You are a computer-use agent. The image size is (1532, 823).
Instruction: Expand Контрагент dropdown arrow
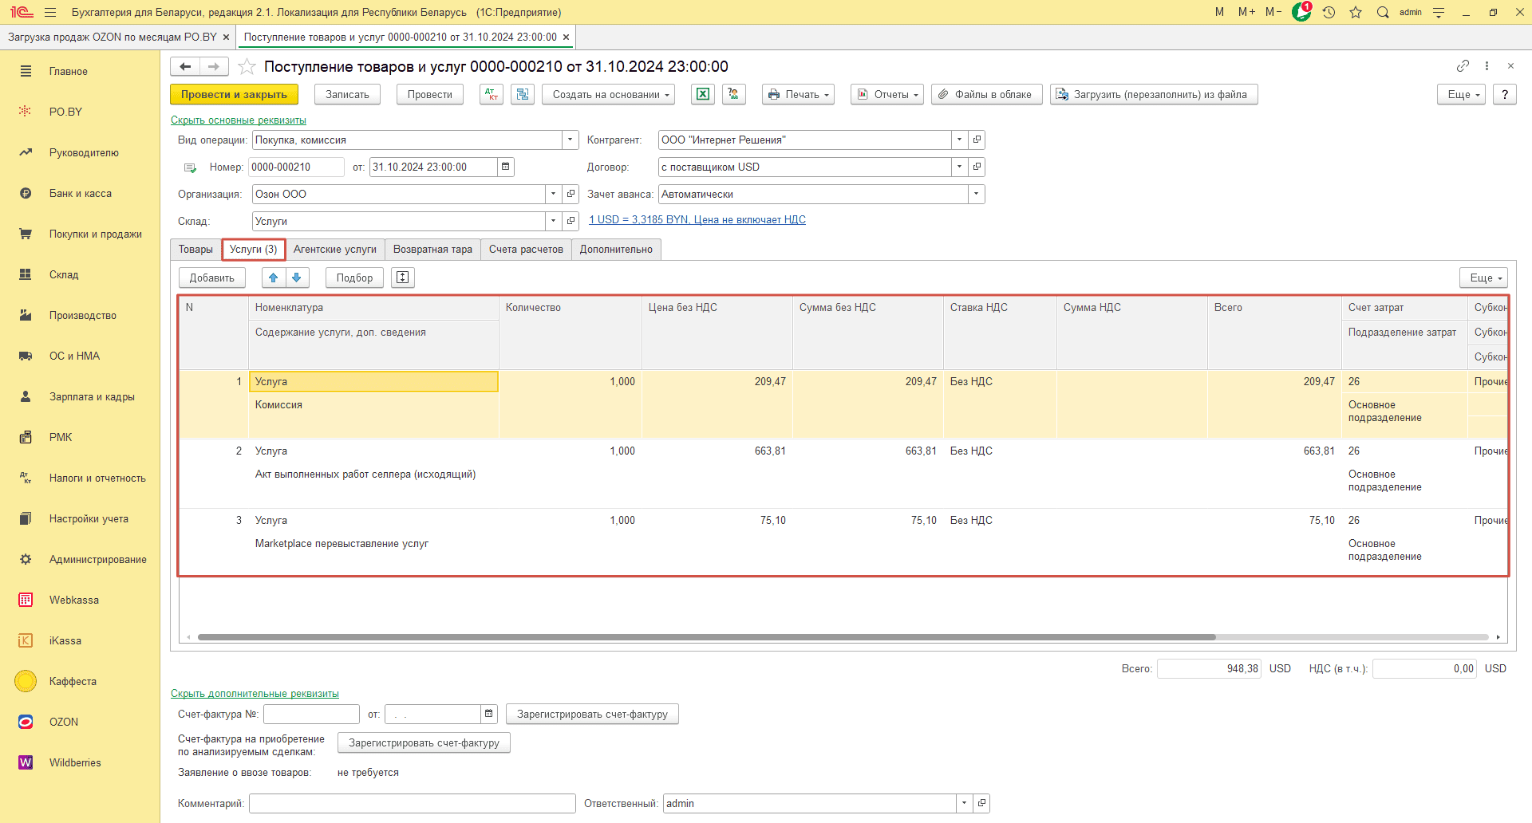point(960,140)
